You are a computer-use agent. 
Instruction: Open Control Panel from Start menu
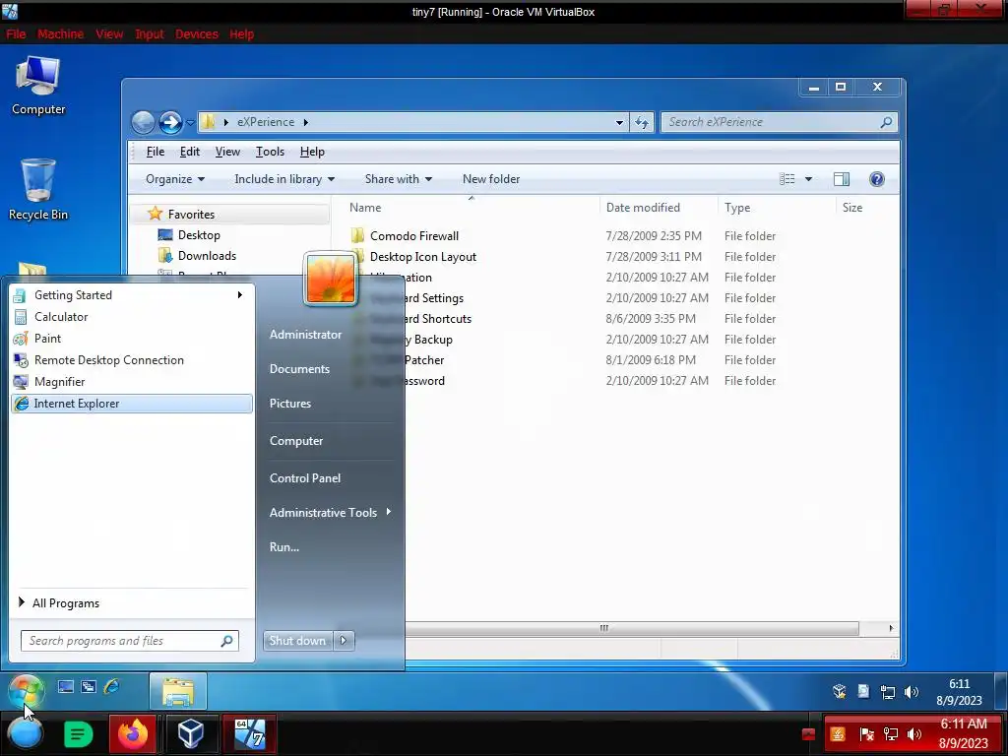(x=305, y=478)
